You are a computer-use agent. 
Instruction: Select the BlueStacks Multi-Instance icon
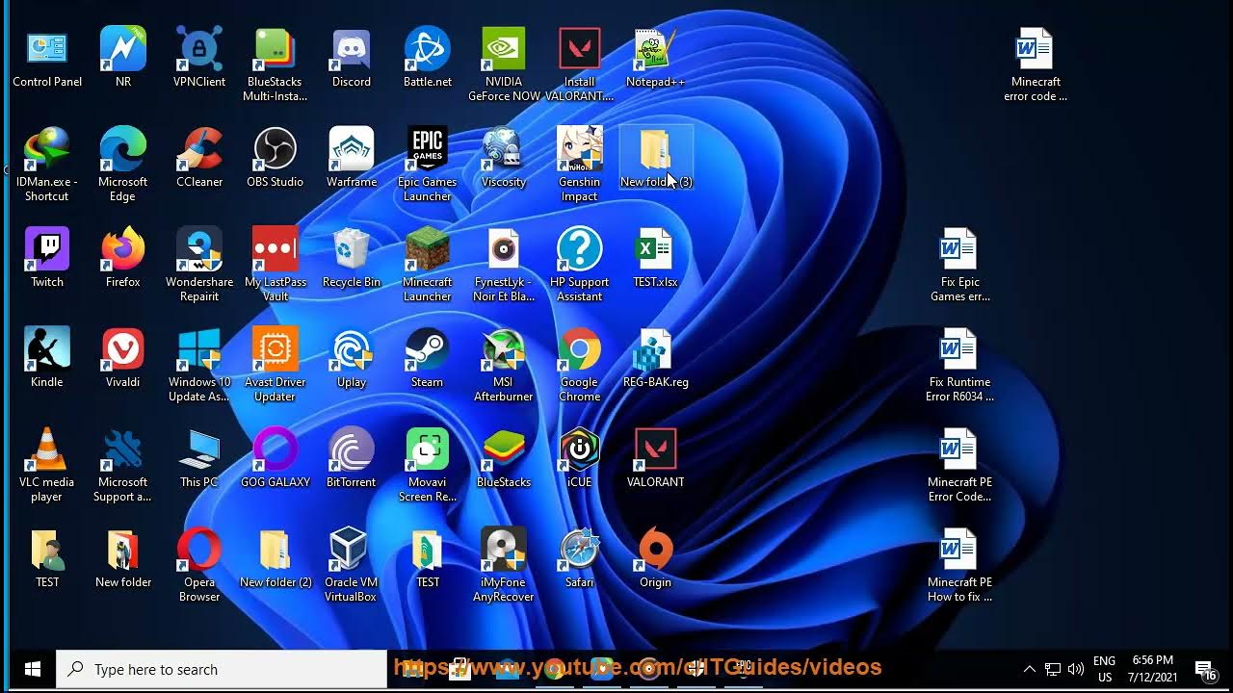click(x=275, y=64)
